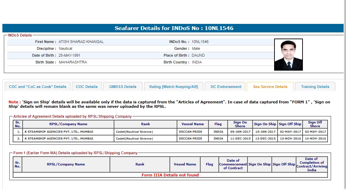This screenshot has height=190, width=346.
Task: Switch to the COC Details tab
Action: [x=87, y=87]
